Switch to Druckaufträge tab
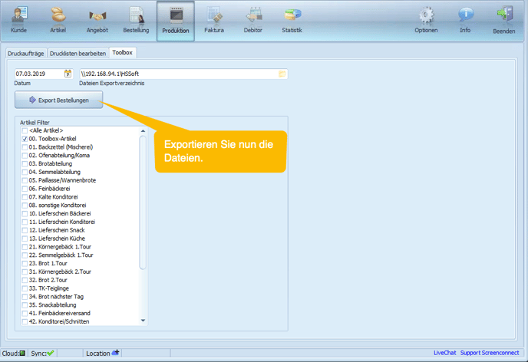This screenshot has height=362, width=528. [26, 54]
